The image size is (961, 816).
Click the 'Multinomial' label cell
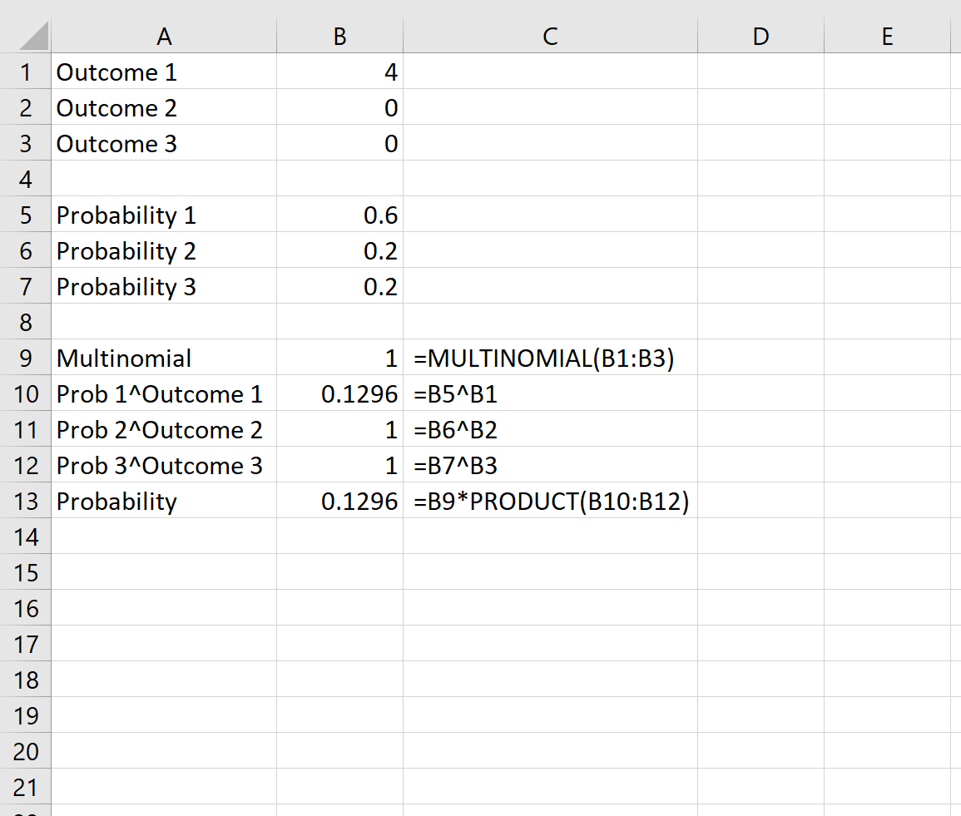coord(164,358)
